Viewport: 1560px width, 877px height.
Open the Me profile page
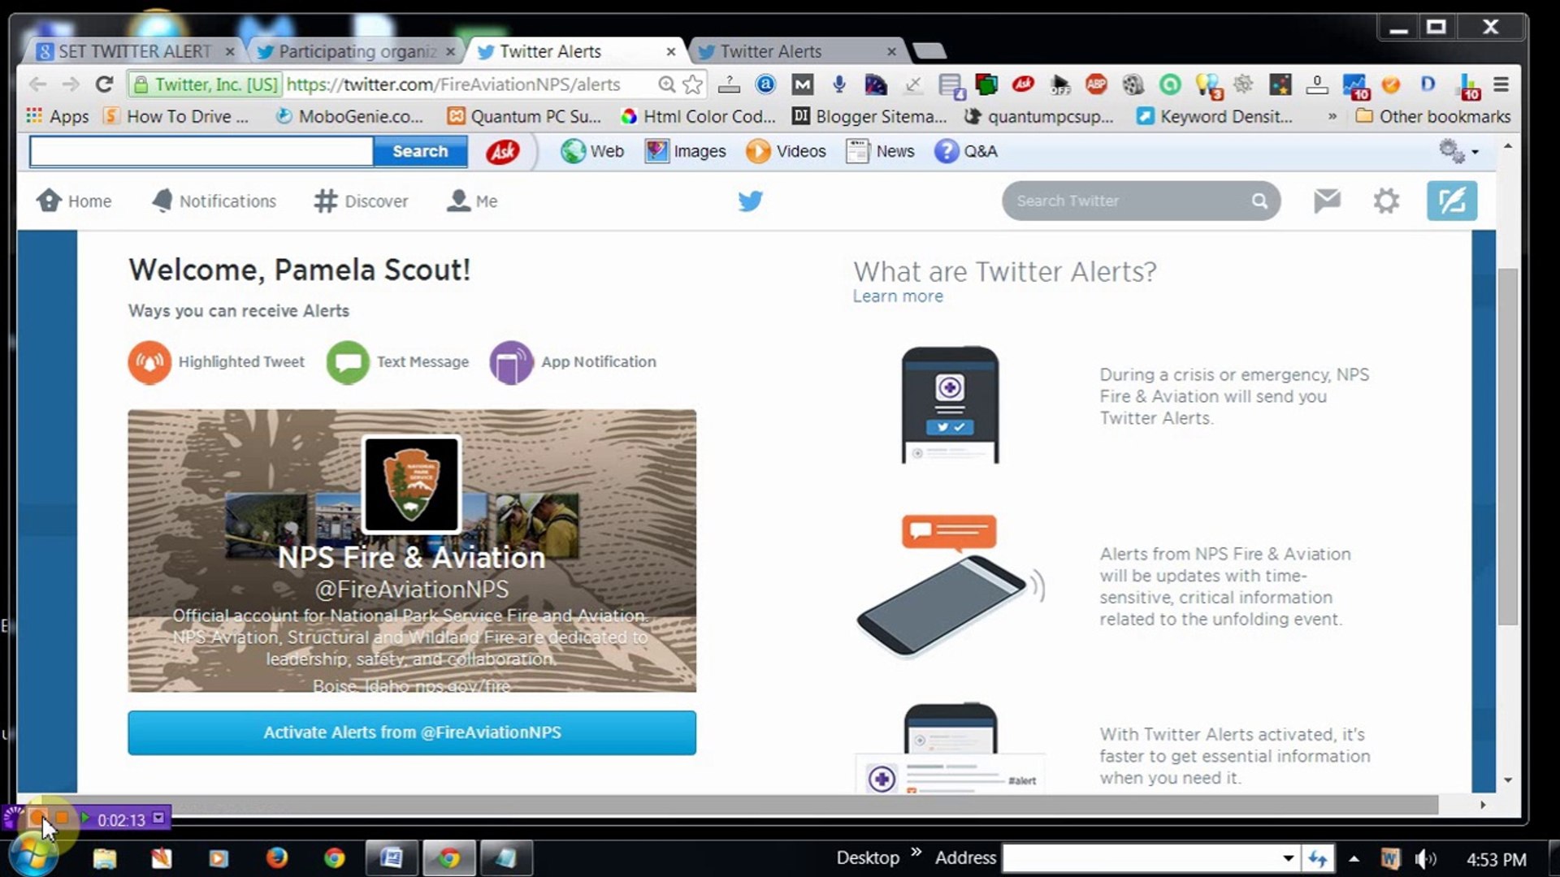pyautogui.click(x=472, y=201)
